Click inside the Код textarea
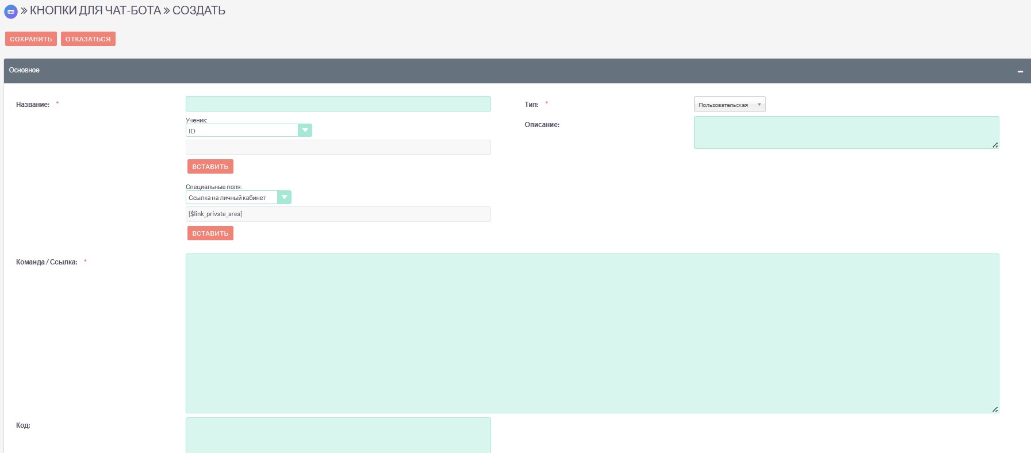Image resolution: width=1031 pixels, height=453 pixels. click(338, 435)
